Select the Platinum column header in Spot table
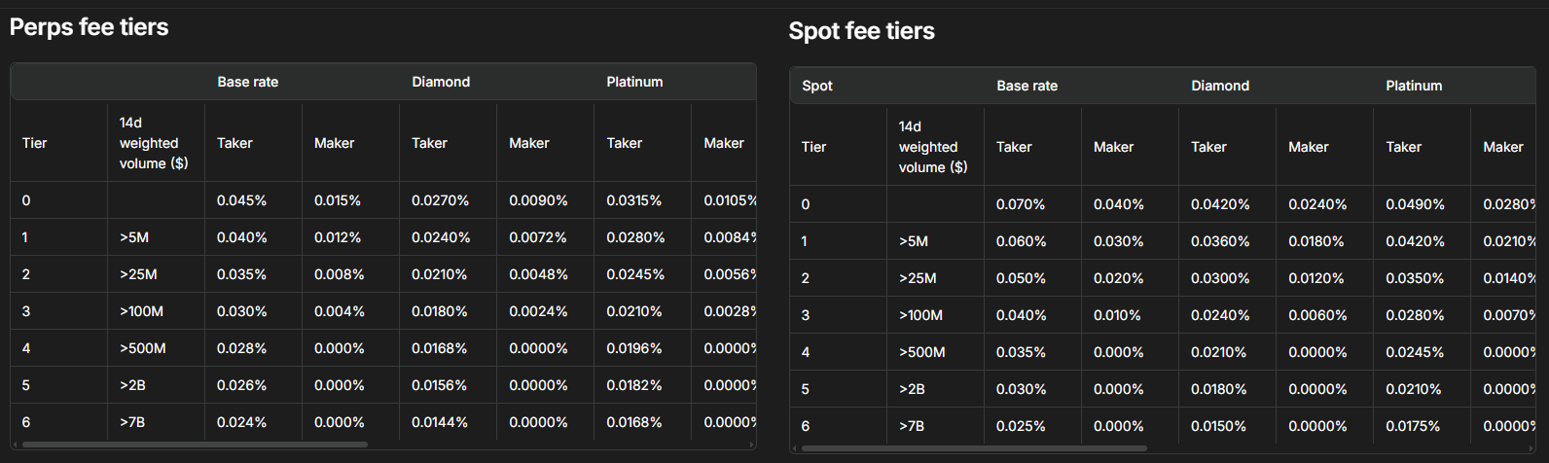This screenshot has height=463, width=1549. coord(1414,86)
